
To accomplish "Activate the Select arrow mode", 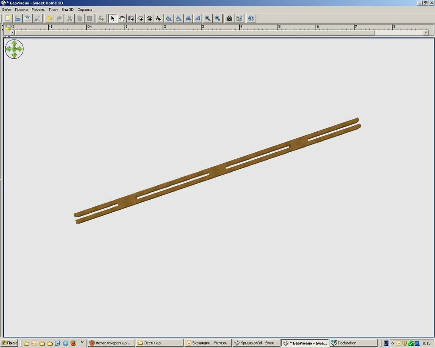I will (x=112, y=18).
